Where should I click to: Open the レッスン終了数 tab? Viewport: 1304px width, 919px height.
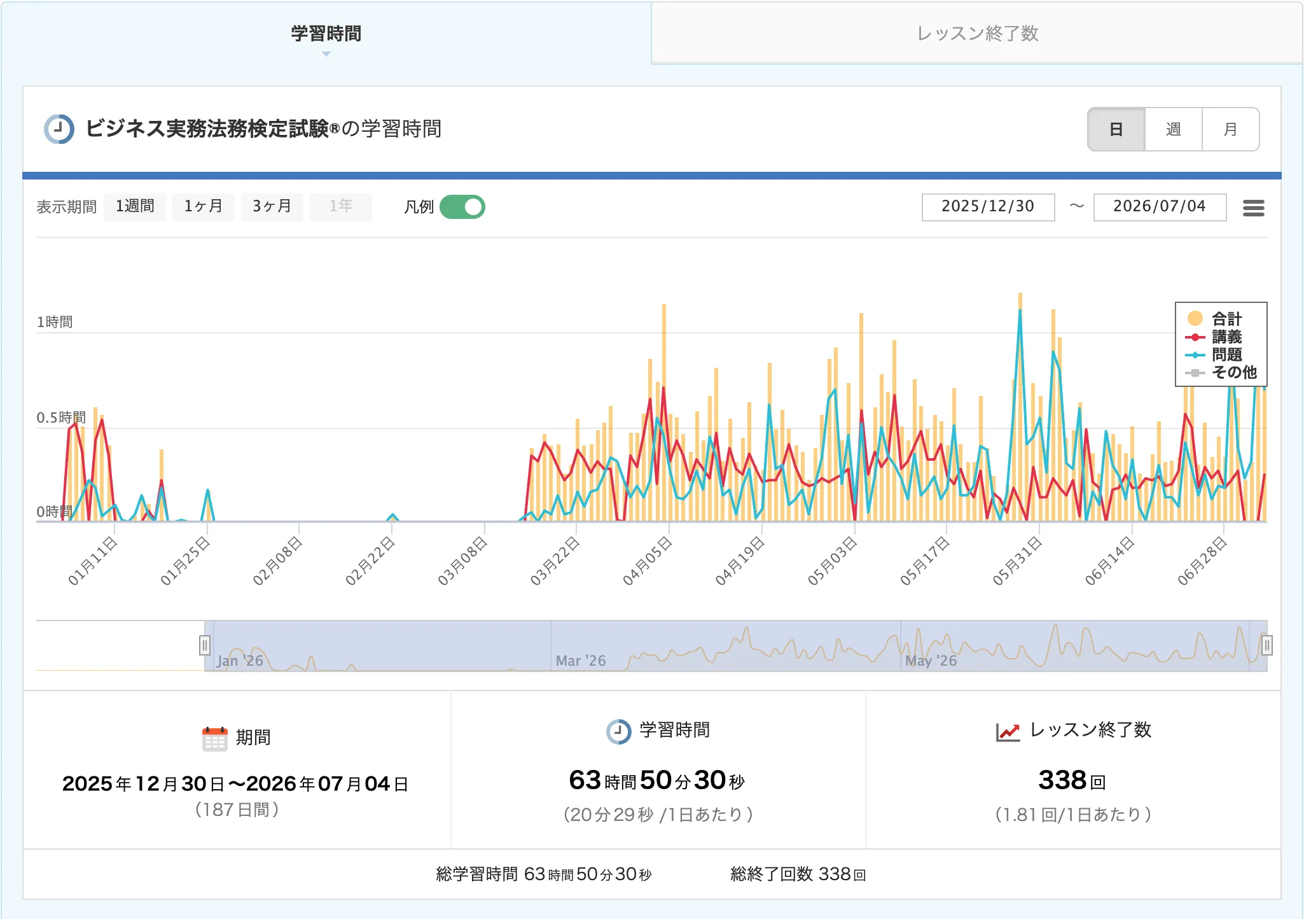click(977, 33)
